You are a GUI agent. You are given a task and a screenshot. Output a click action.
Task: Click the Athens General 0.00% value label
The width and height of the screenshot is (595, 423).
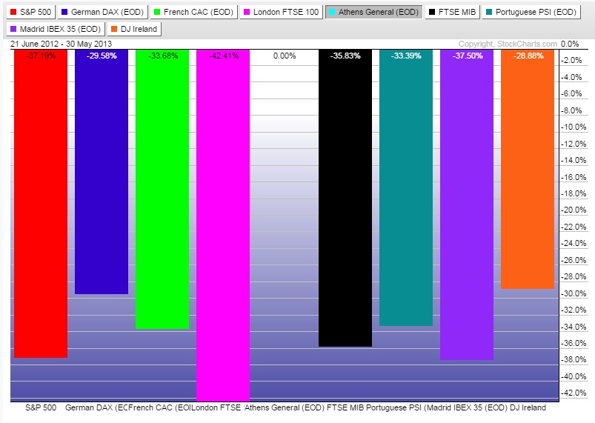coord(284,56)
